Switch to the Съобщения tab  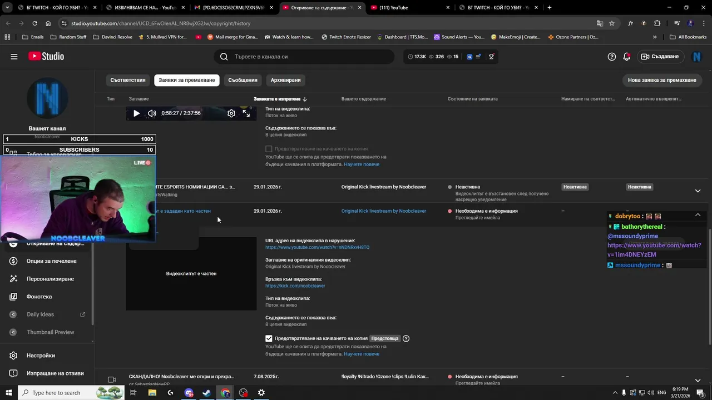(x=243, y=80)
